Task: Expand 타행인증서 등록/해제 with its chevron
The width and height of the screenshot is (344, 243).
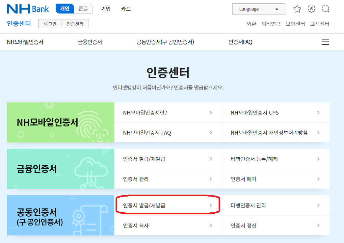Action: (x=318, y=158)
